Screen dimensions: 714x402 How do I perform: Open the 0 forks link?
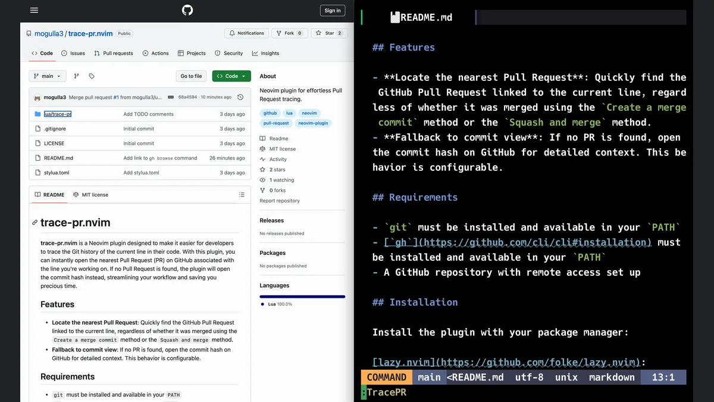[x=273, y=190]
